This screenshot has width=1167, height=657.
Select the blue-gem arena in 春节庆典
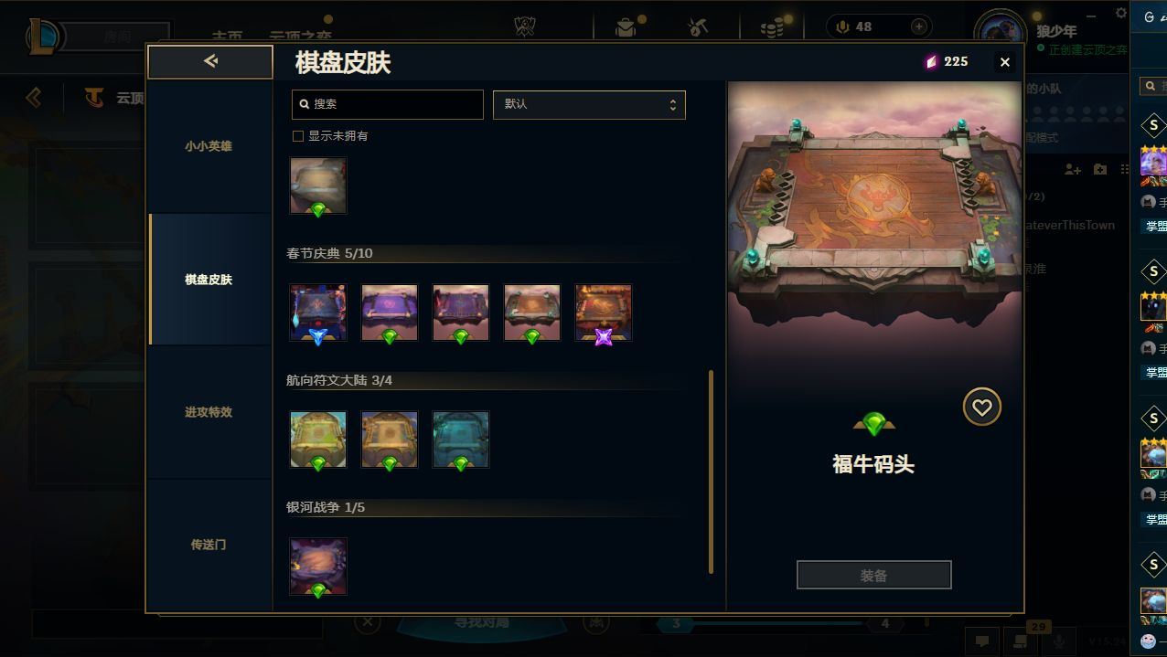pos(318,313)
